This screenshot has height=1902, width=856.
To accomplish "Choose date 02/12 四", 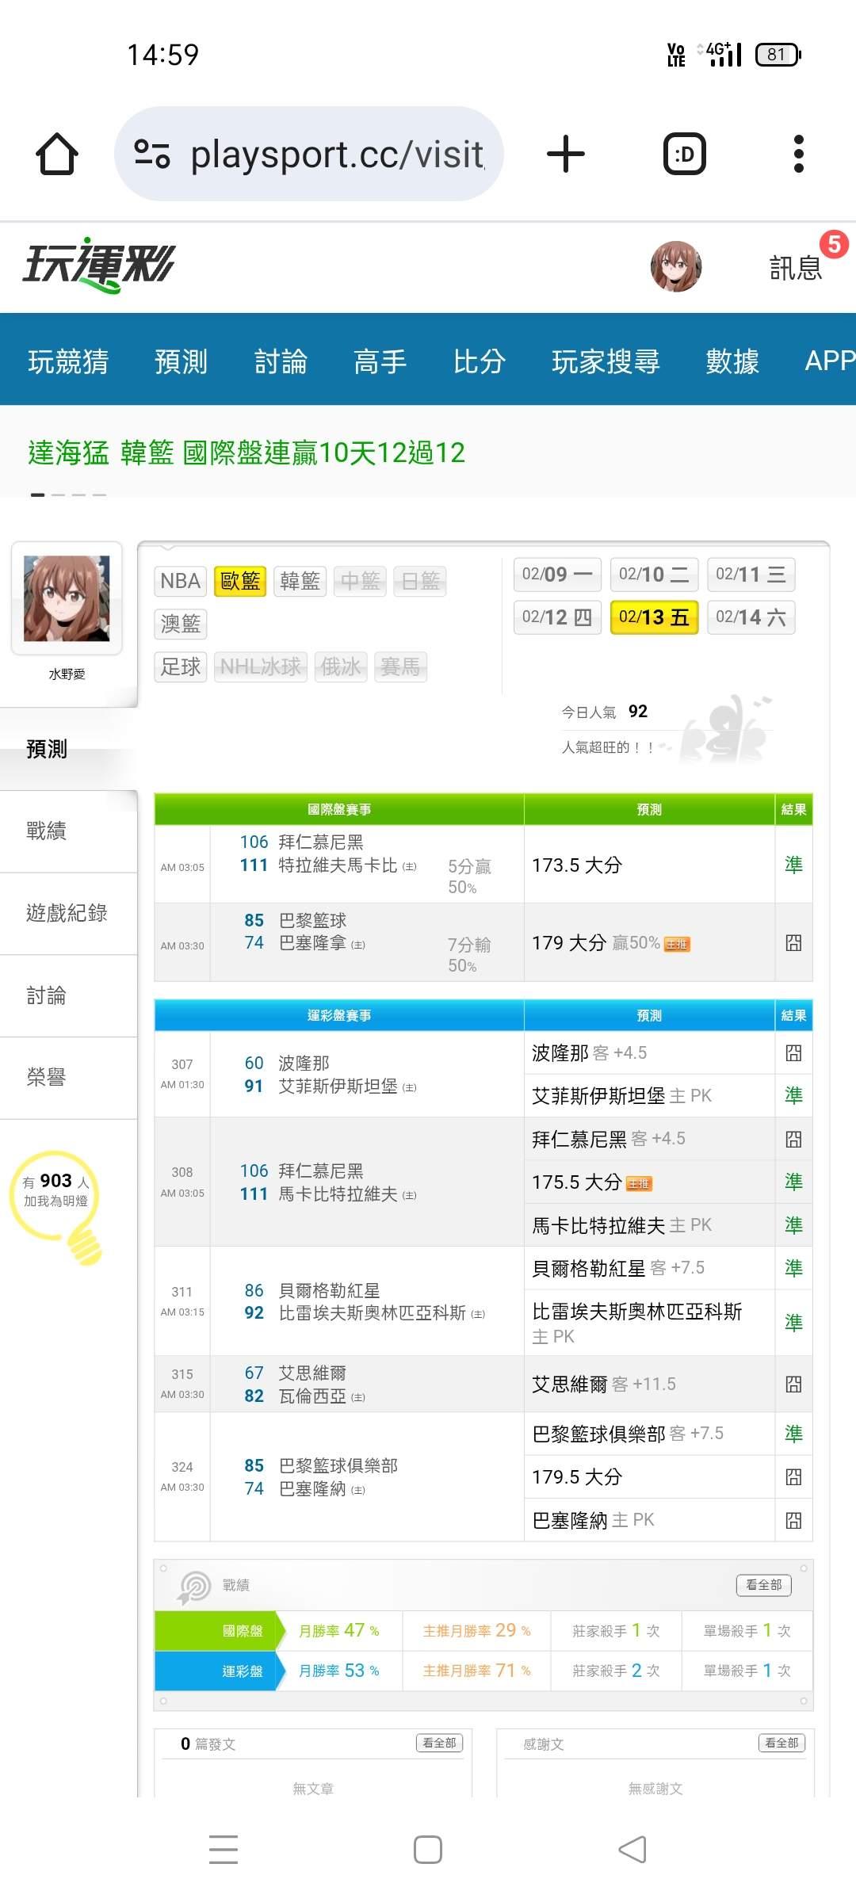I will tap(557, 617).
